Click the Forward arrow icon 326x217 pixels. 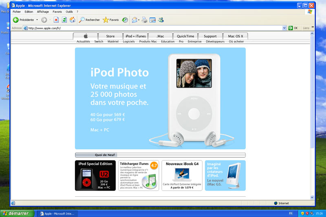[44, 20]
